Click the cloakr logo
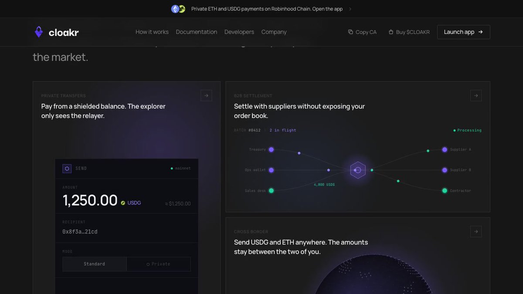Image resolution: width=523 pixels, height=294 pixels. coord(57,32)
